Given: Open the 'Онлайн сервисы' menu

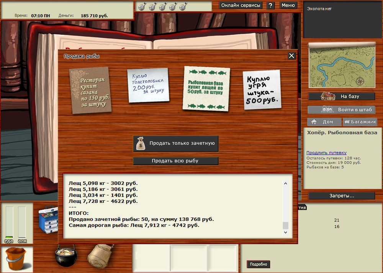Looking at the screenshot, I should click(241, 5).
